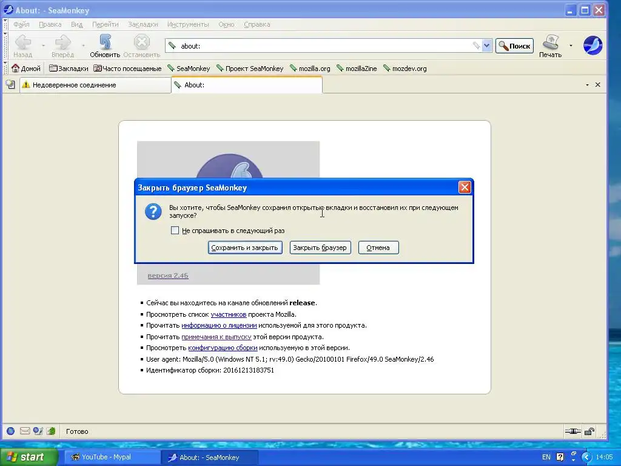Viewport: 621px width, 466px height.
Task: Click the Сохранить и закрыть button
Action: pyautogui.click(x=245, y=248)
